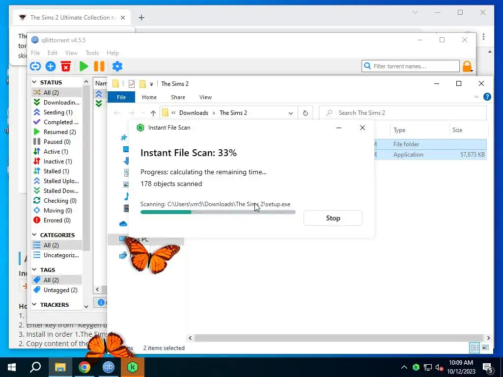
Task: Click the green Resume play icon
Action: 84,66
